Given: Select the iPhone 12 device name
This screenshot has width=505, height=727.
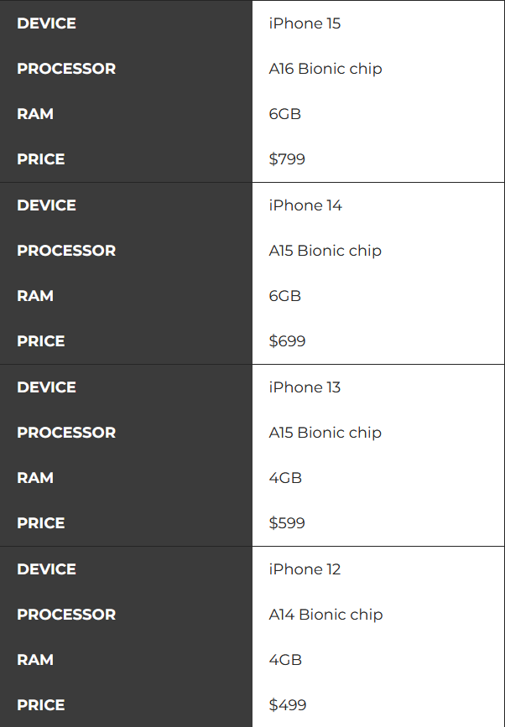Looking at the screenshot, I should [305, 569].
